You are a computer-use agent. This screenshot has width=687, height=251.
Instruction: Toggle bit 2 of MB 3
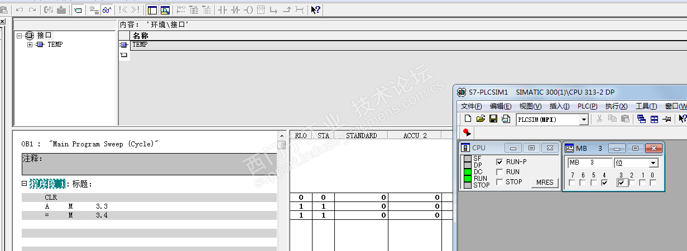632,183
